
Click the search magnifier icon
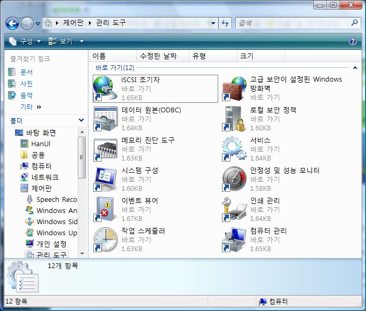(x=354, y=23)
